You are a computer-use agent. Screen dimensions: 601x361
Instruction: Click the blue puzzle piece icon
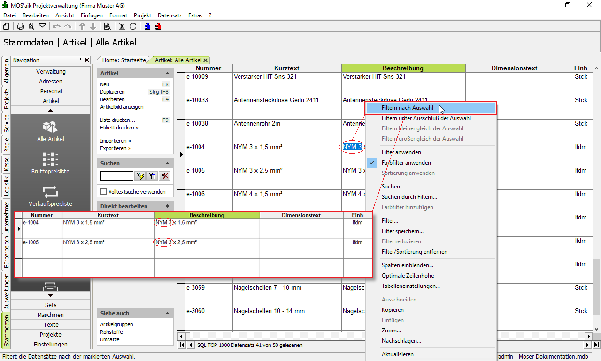[x=147, y=26]
